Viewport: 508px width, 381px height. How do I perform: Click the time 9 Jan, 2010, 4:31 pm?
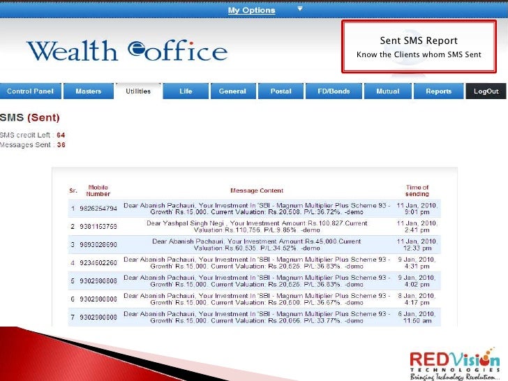coord(417,263)
